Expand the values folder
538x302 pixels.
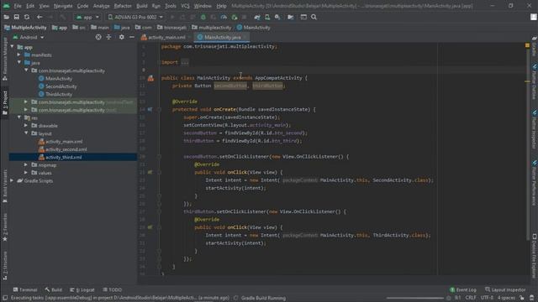[26, 173]
